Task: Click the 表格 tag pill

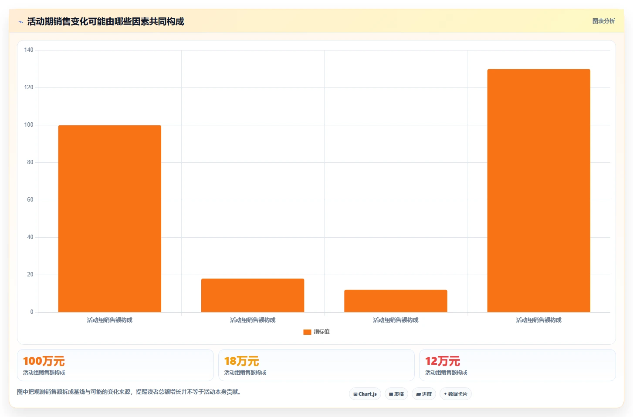Action: [396, 394]
